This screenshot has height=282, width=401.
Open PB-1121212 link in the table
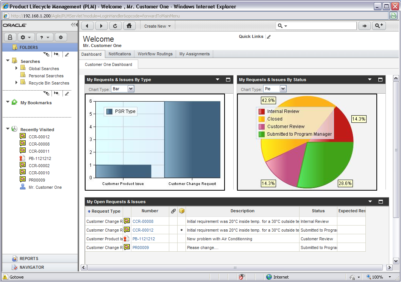144,239
